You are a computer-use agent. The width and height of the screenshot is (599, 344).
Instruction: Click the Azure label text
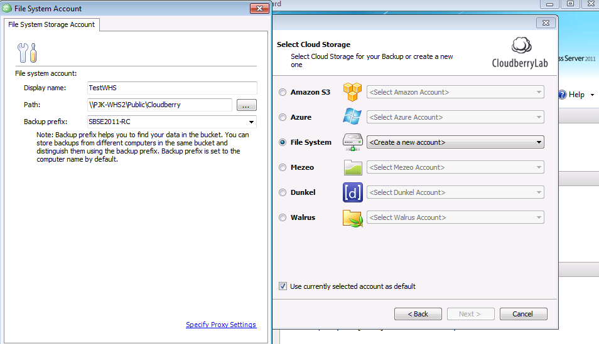[301, 117]
